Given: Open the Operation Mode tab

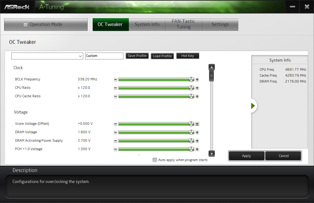Looking at the screenshot, I should coord(46,24).
